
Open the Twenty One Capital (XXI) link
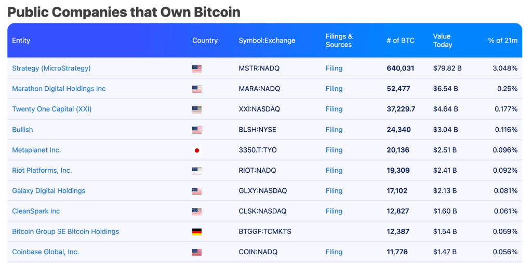(51, 109)
